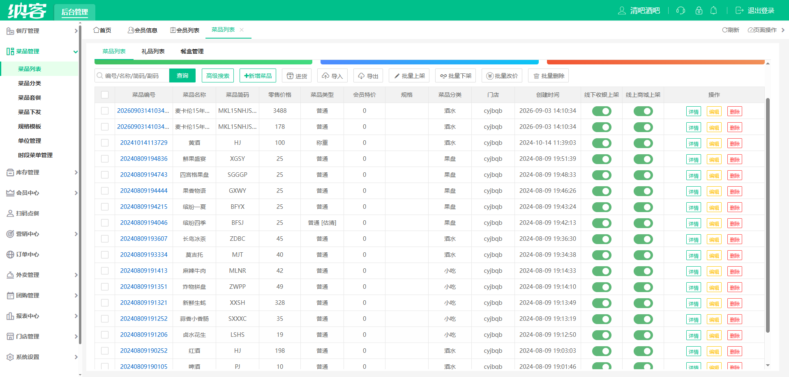
Task: Click 批量下架 batch unpublish button
Action: (x=456, y=76)
